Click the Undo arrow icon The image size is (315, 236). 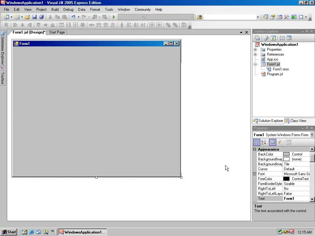[74, 17]
